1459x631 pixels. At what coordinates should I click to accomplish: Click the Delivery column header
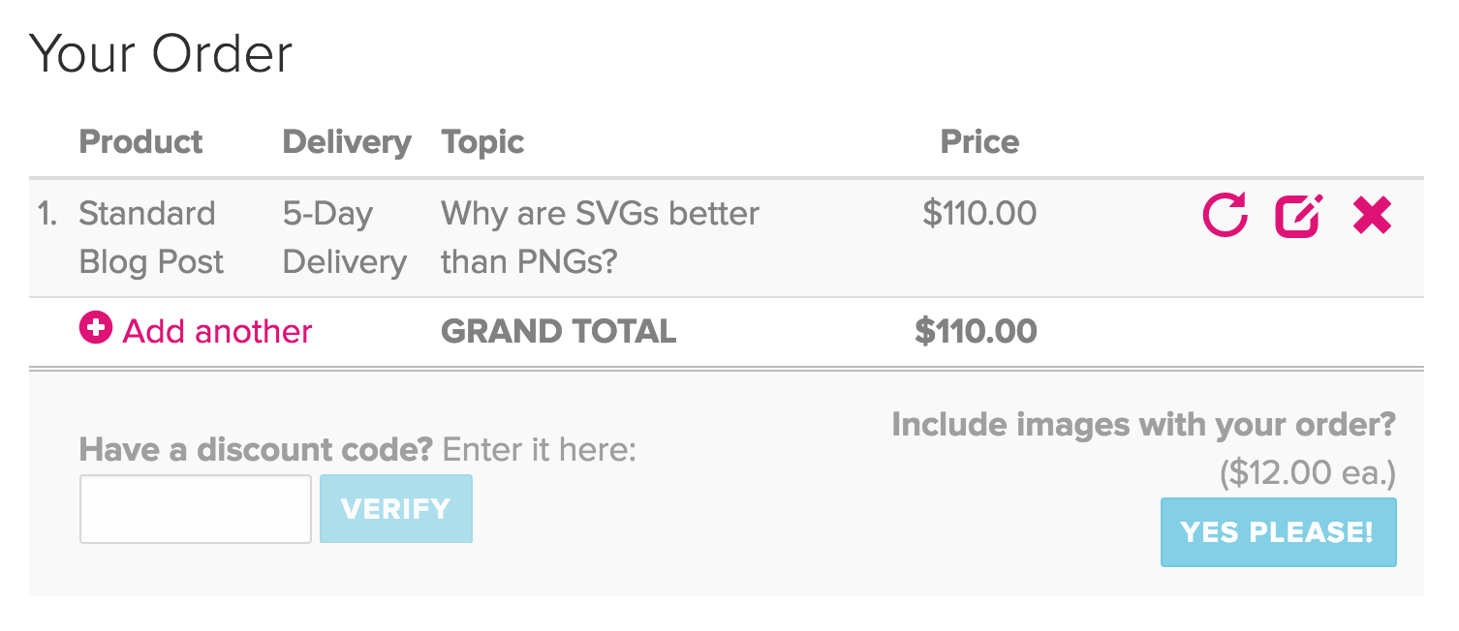pyautogui.click(x=347, y=143)
